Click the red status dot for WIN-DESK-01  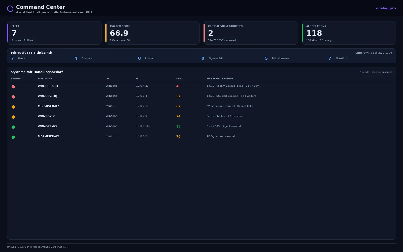coord(13,87)
